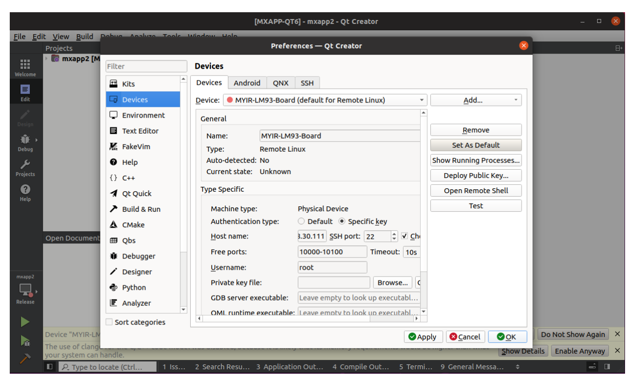
Task: Click Open Remote Shell button
Action: coord(476,191)
